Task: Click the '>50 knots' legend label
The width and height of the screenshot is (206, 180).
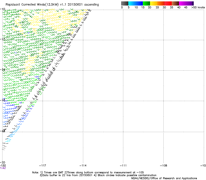Action: click(198, 7)
